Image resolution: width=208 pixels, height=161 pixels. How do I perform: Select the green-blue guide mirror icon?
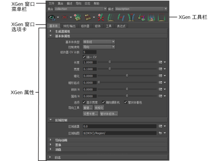click(x=121, y=17)
